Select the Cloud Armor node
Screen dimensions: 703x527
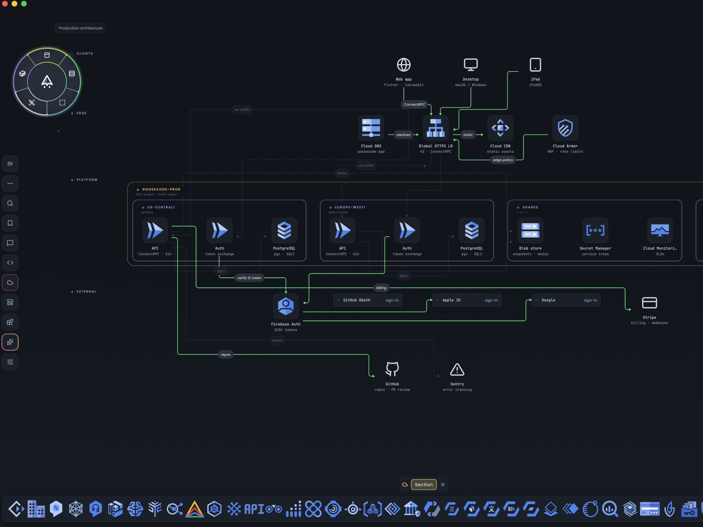[565, 134]
